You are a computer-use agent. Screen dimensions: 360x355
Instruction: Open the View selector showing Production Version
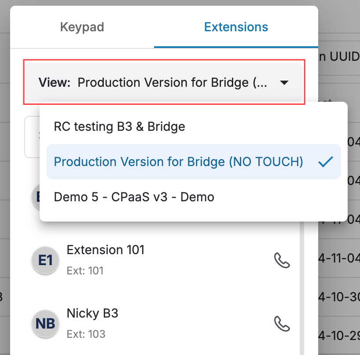164,82
